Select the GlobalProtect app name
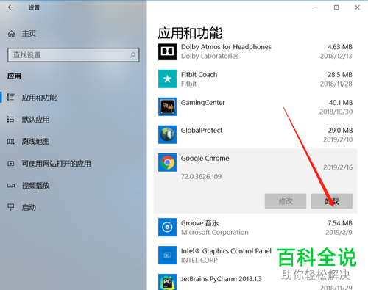Viewport: 368px width, 290px height. pyautogui.click(x=202, y=131)
